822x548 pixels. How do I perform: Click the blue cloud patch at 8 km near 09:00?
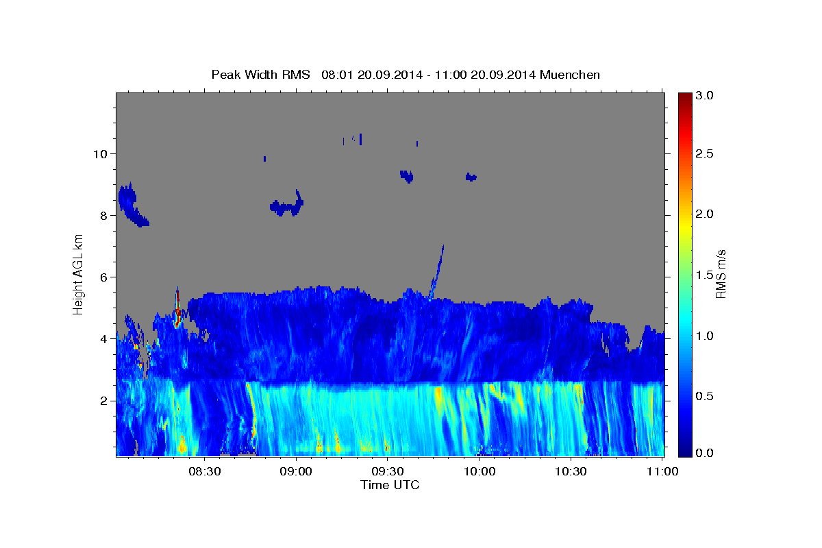click(287, 205)
